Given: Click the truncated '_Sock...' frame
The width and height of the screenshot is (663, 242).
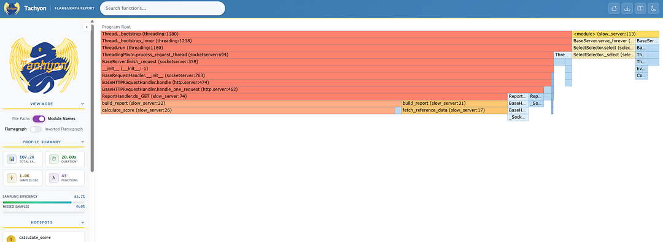Looking at the screenshot, I should [x=518, y=118].
